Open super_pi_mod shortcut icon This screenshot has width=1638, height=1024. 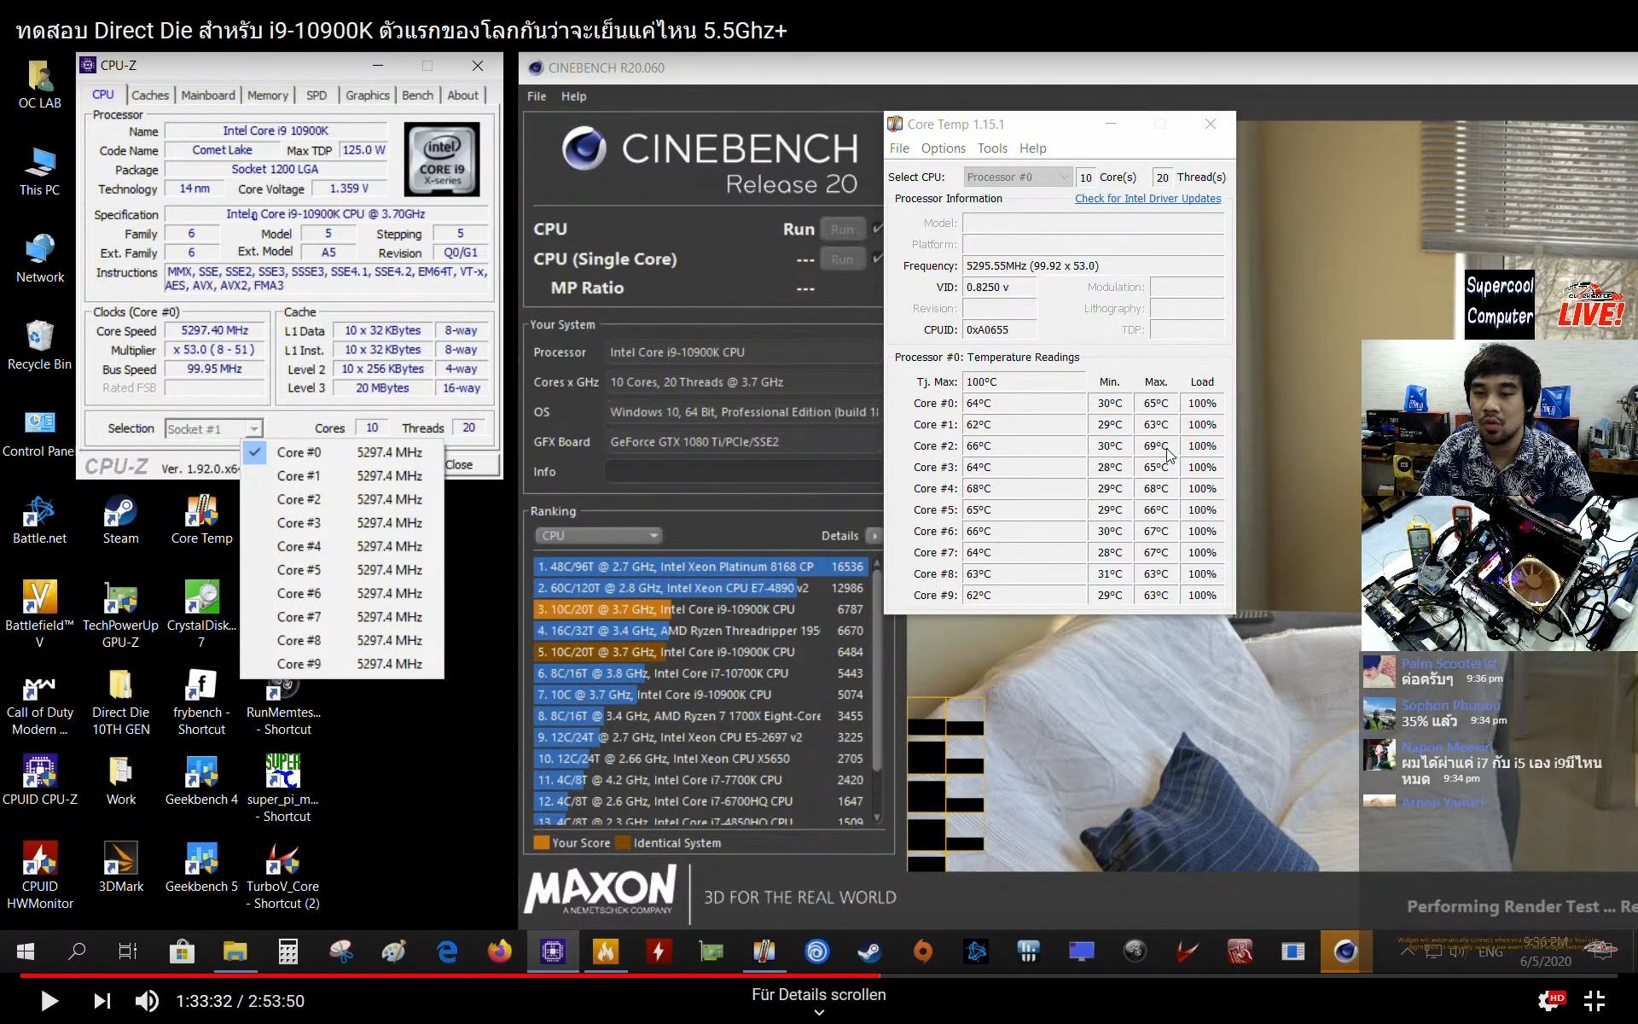tap(282, 788)
